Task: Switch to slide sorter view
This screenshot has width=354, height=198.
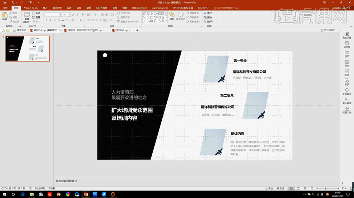Action: pos(298,188)
